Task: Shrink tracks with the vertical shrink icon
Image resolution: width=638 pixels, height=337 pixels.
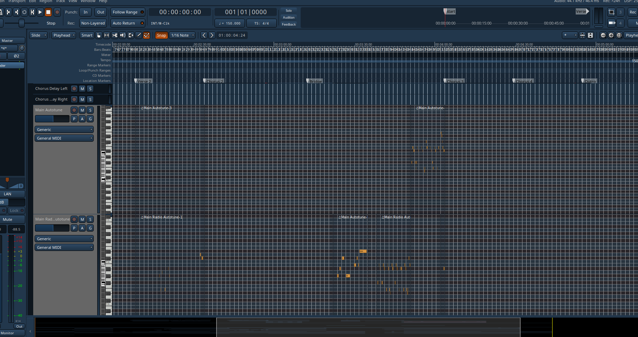Action: pyautogui.click(x=583, y=35)
